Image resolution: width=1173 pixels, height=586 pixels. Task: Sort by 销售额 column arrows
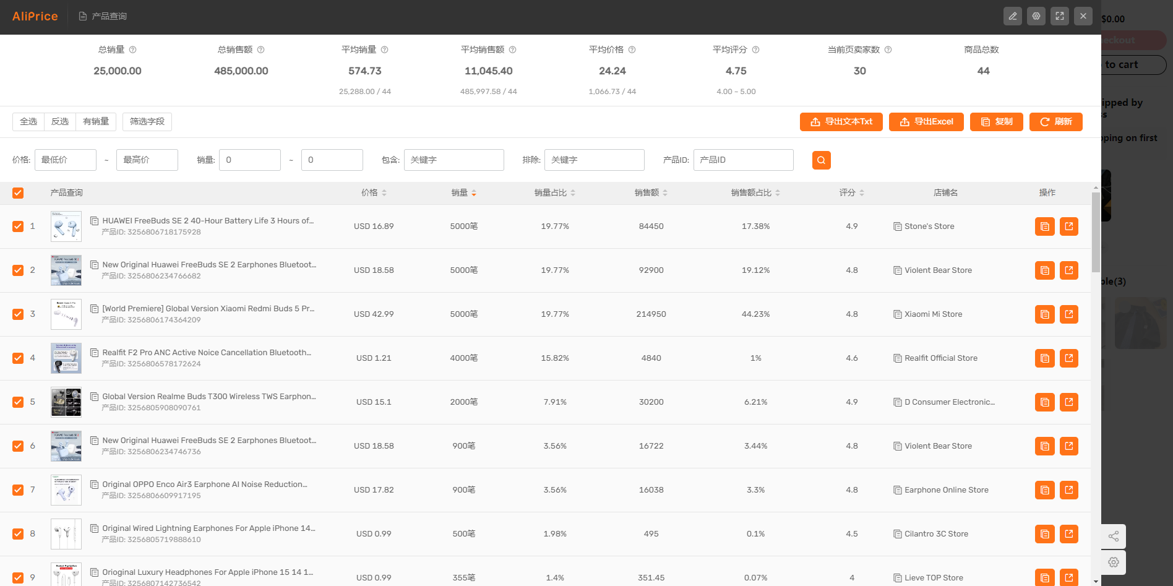tap(665, 193)
